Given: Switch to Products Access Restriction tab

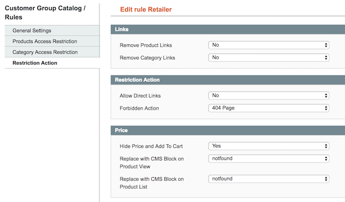Looking at the screenshot, I should pos(52,41).
